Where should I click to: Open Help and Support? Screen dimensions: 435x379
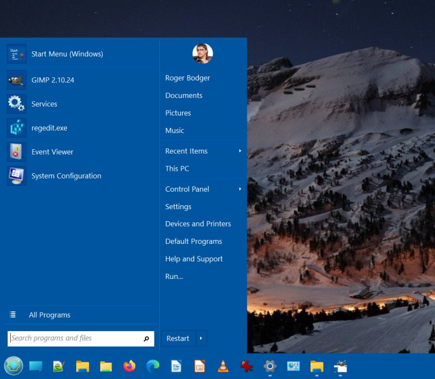coord(194,259)
